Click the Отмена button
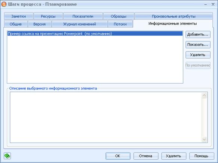 [x=146, y=156]
